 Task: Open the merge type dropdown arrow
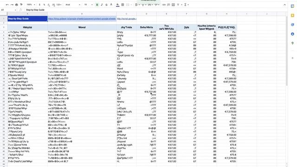131,5
